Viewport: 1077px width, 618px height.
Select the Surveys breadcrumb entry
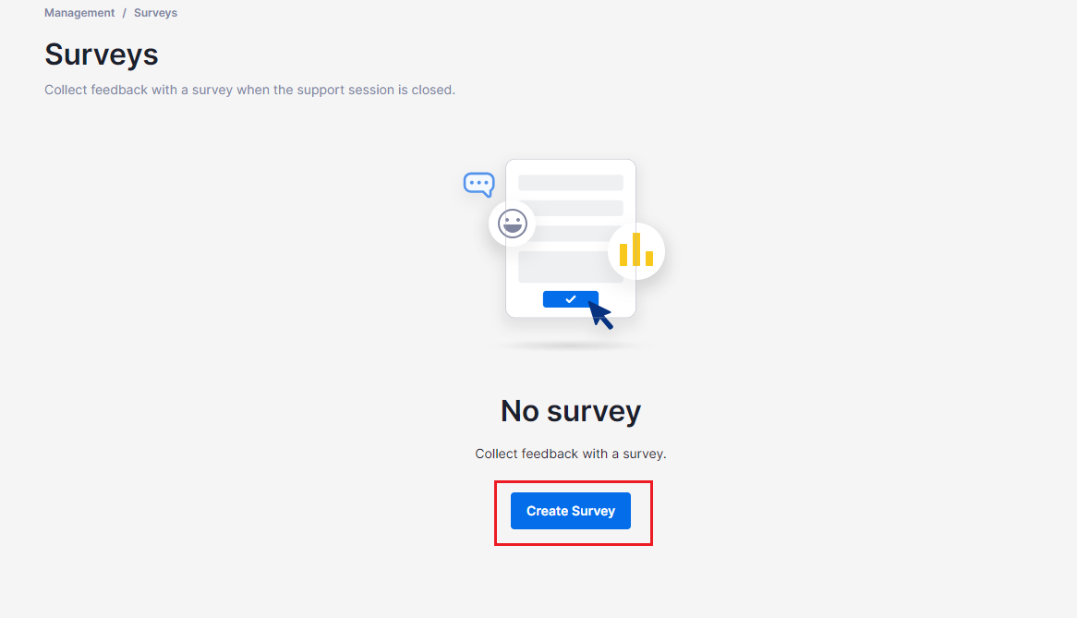point(155,12)
